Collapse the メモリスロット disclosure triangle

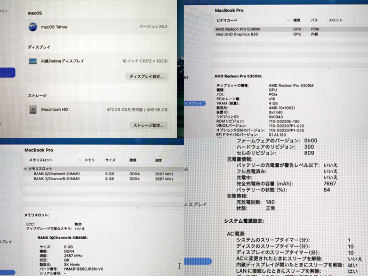[x=25, y=168]
